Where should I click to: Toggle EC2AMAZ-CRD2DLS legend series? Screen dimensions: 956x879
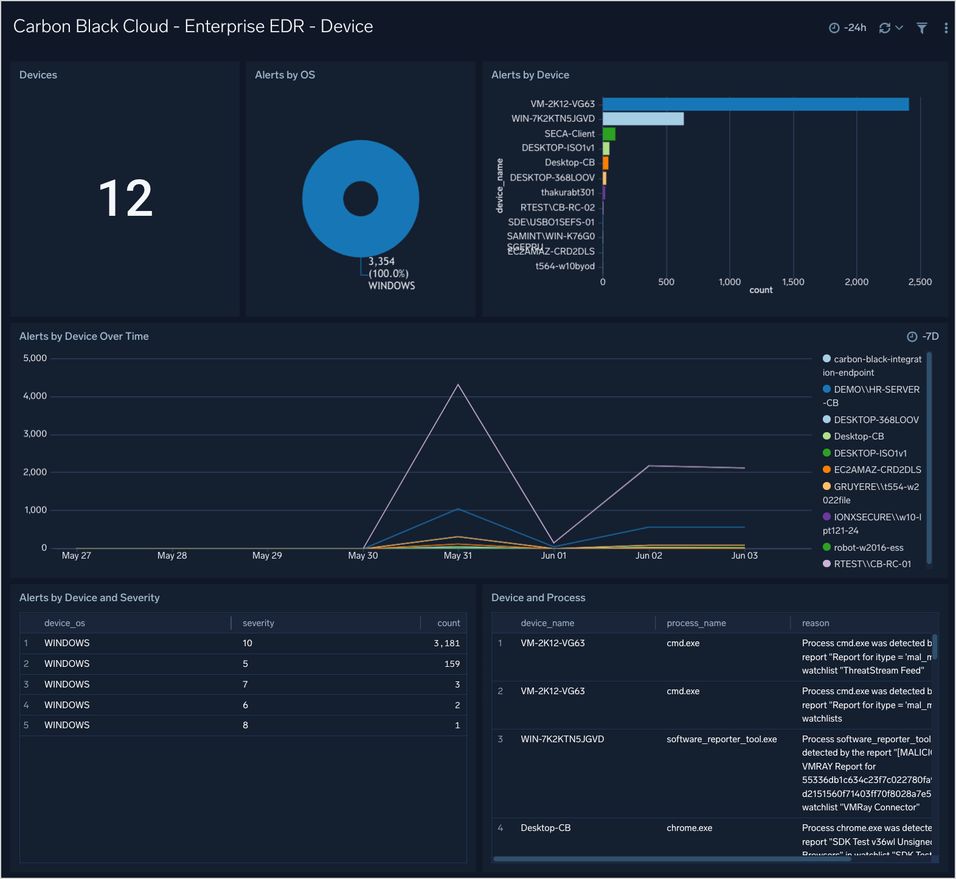tap(876, 470)
